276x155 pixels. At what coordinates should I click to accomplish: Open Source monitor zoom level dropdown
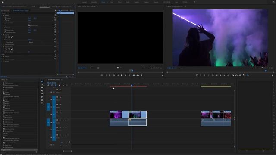coord(91,68)
